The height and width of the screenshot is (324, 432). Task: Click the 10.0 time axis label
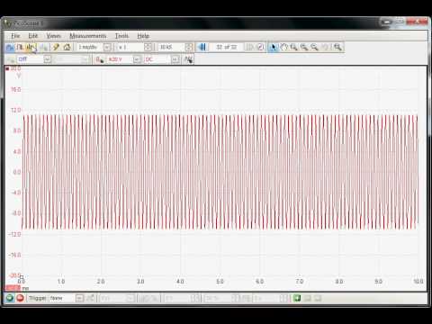tap(418, 282)
